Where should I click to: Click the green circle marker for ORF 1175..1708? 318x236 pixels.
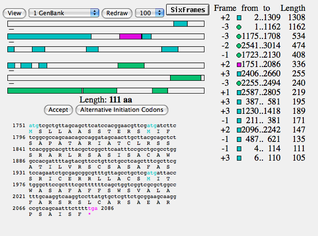pyautogui.click(x=239, y=36)
